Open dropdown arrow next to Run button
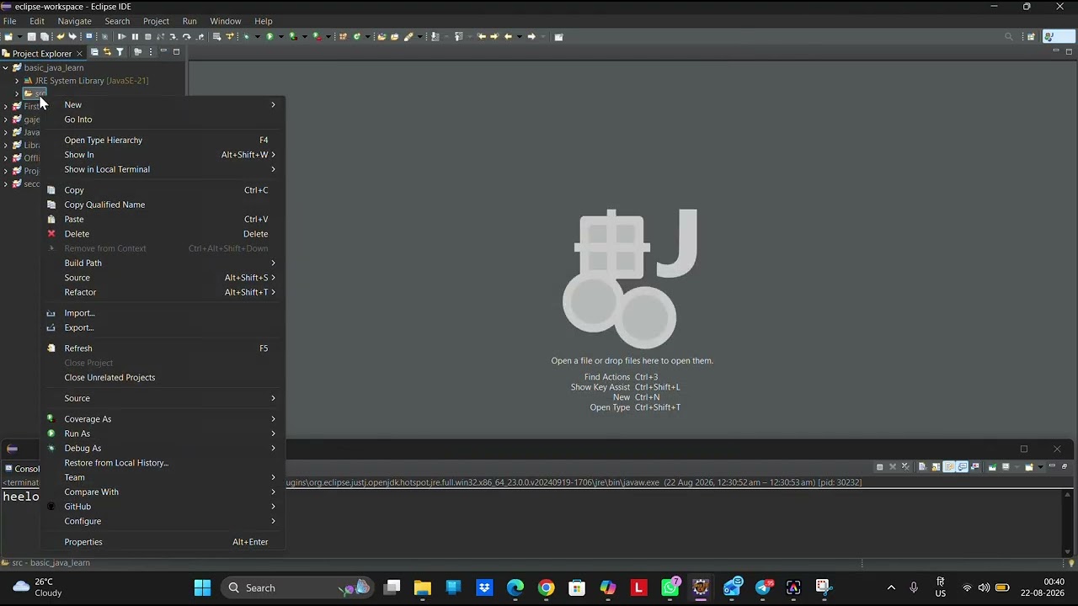The image size is (1078, 606). 280,37
